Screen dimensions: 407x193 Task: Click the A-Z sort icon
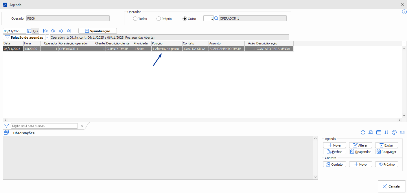point(386,132)
